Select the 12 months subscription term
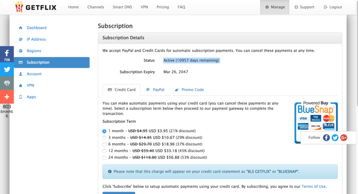Screen dimensions: 358x194 point(104,151)
